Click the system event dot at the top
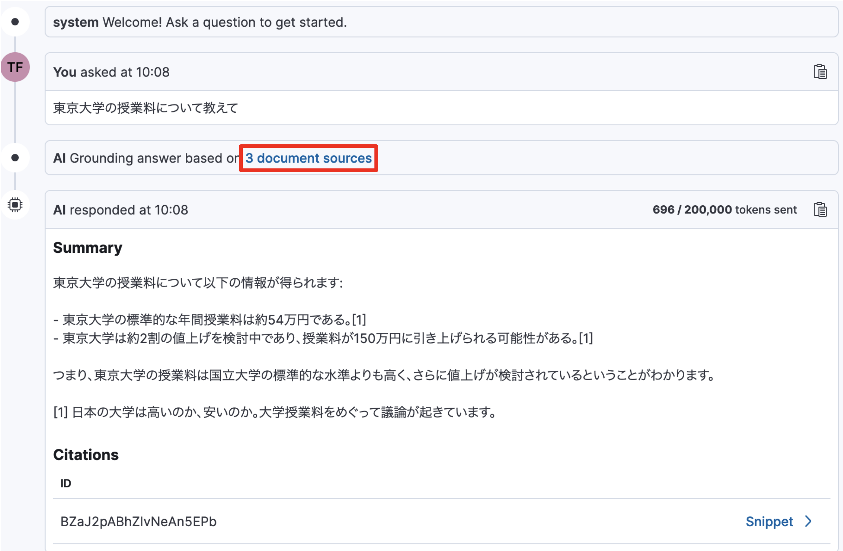 click(x=16, y=22)
